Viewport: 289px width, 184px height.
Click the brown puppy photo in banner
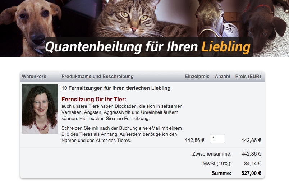265,26
